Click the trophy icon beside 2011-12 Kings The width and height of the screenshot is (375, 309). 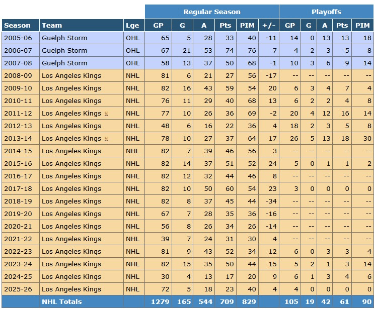(106, 114)
